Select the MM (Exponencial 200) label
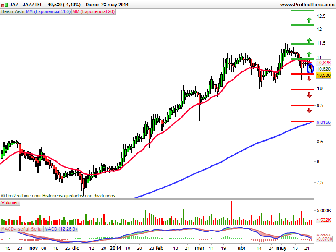The height and width of the screenshot is (252, 336). point(48,12)
